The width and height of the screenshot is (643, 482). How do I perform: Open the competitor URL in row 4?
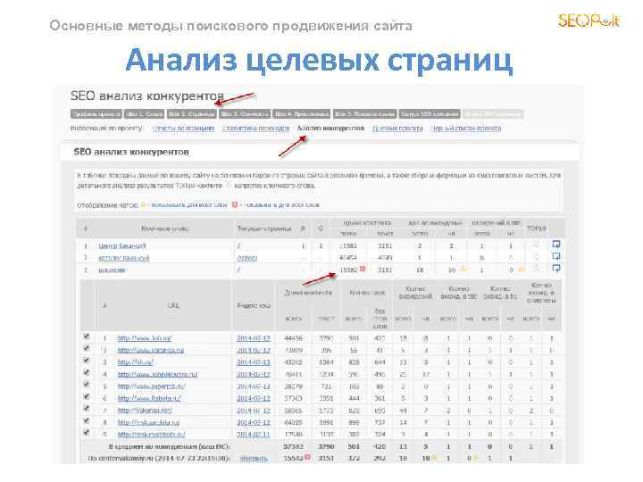point(157,375)
